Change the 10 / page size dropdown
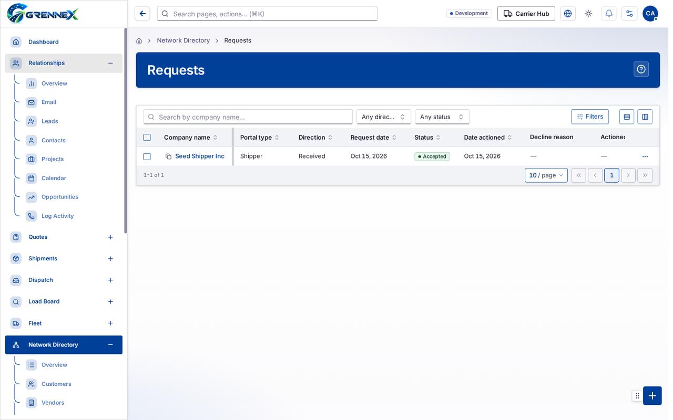The height and width of the screenshot is (420, 673). 546,175
